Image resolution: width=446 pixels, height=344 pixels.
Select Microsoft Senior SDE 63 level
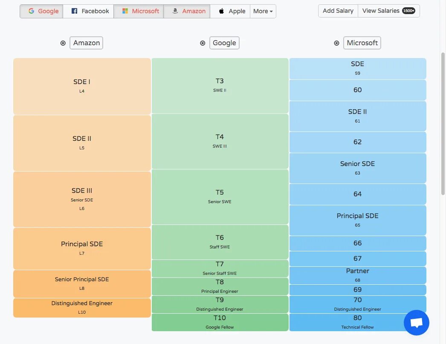[x=358, y=168]
